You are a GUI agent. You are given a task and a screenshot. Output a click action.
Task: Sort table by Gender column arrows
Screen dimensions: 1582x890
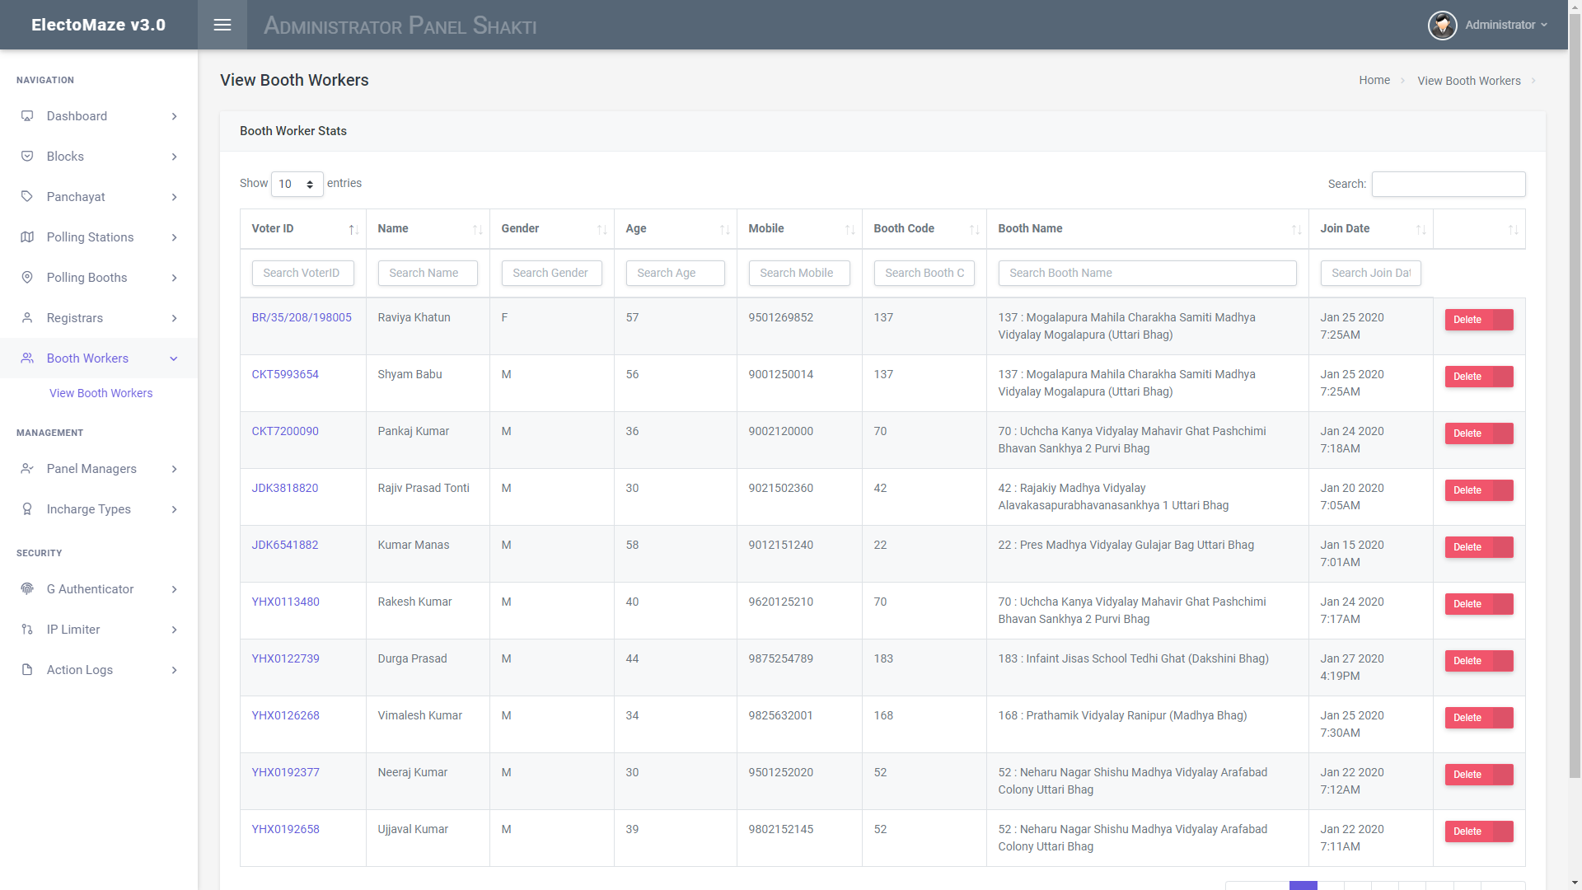[x=601, y=230]
